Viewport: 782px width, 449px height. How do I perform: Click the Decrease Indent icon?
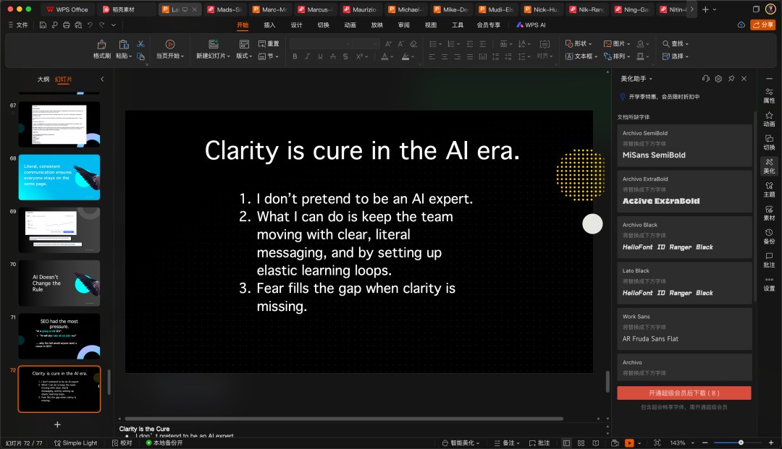(x=470, y=44)
